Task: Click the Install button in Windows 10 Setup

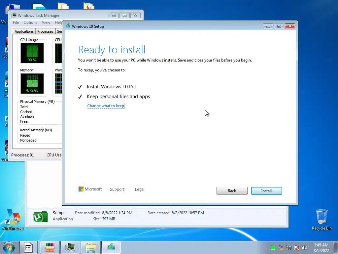Action: (x=266, y=191)
